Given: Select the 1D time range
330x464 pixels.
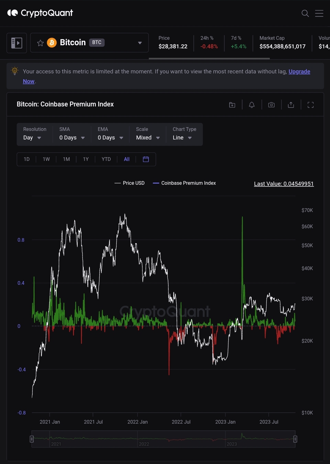Looking at the screenshot, I should [x=27, y=159].
